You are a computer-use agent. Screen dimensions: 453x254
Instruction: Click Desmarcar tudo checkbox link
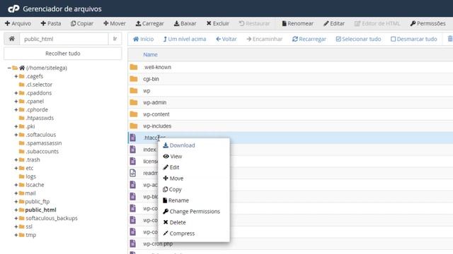point(413,40)
